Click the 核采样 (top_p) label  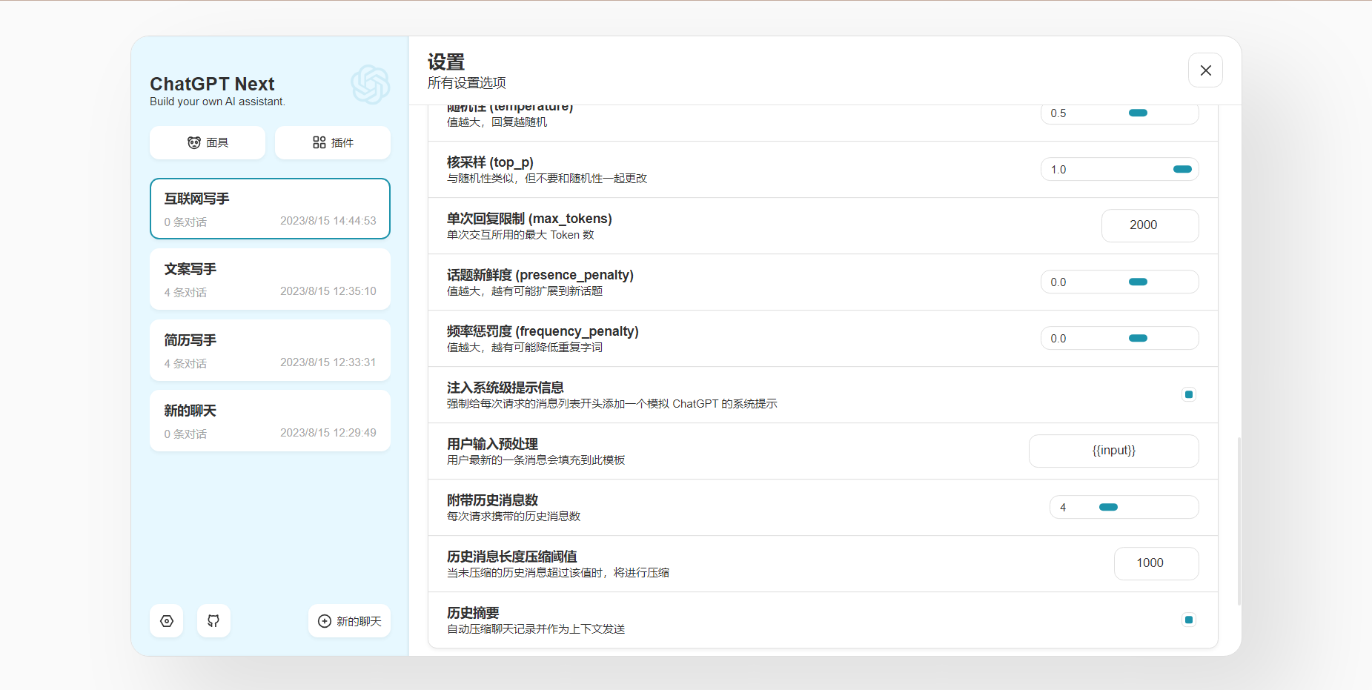[x=490, y=162]
